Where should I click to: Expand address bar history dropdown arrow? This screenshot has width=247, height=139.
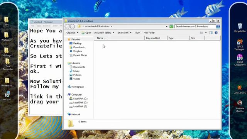[x=167, y=27]
